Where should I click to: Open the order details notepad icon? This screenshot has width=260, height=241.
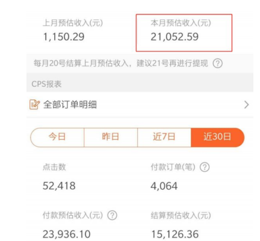(34, 104)
